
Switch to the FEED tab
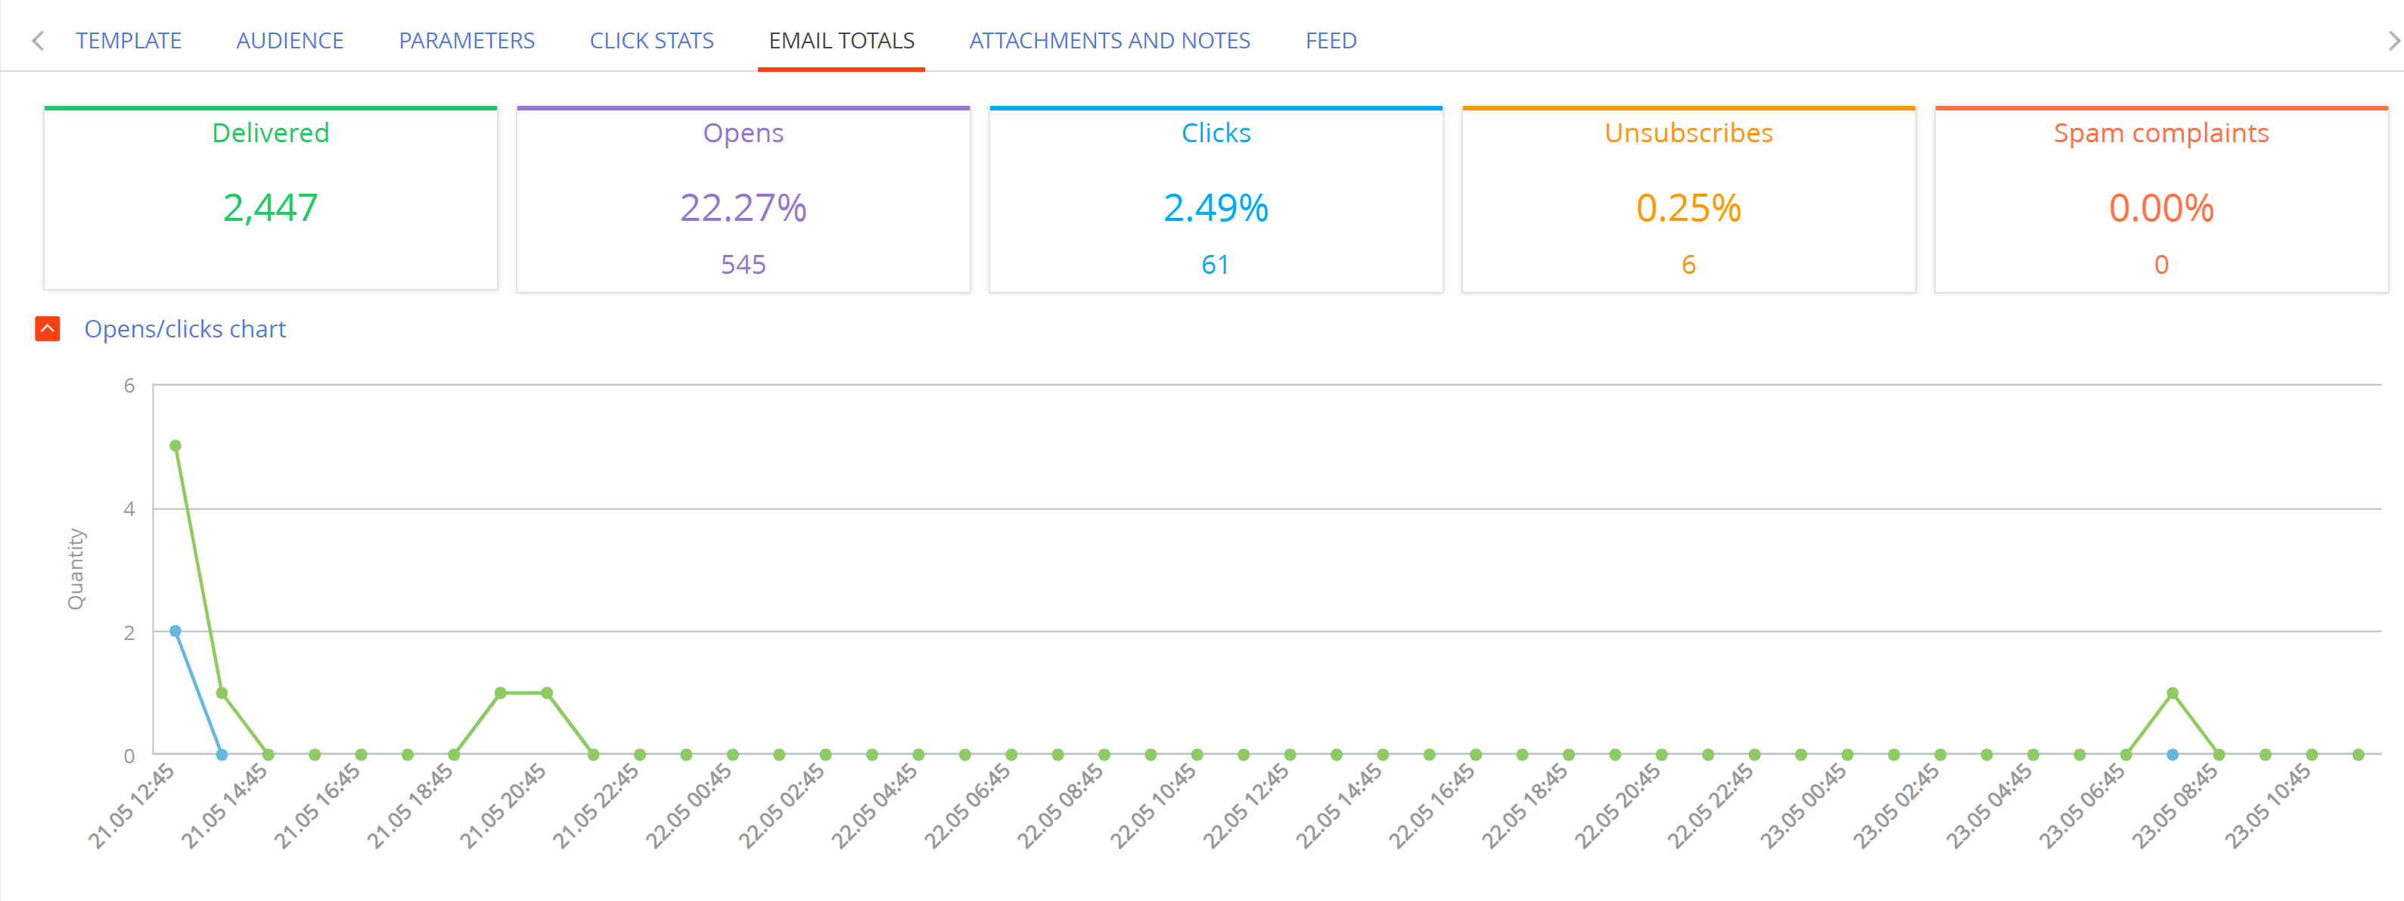[x=1331, y=41]
